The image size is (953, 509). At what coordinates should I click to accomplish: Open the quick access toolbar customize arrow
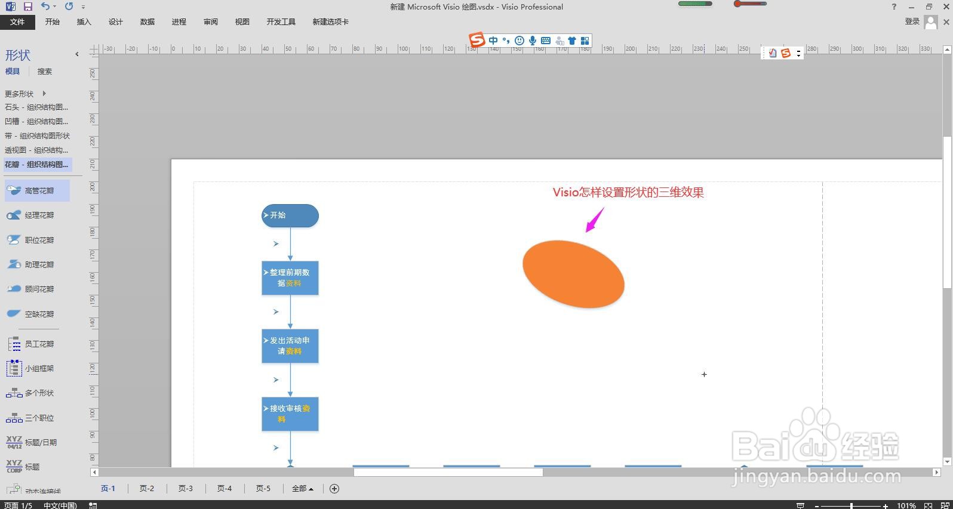(83, 7)
